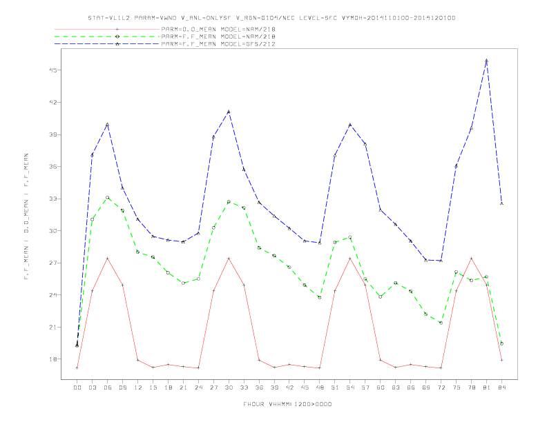Image resolution: width=547 pixels, height=422 pixels.
Task: Click the circle marker in the legend
Action: pos(117,37)
